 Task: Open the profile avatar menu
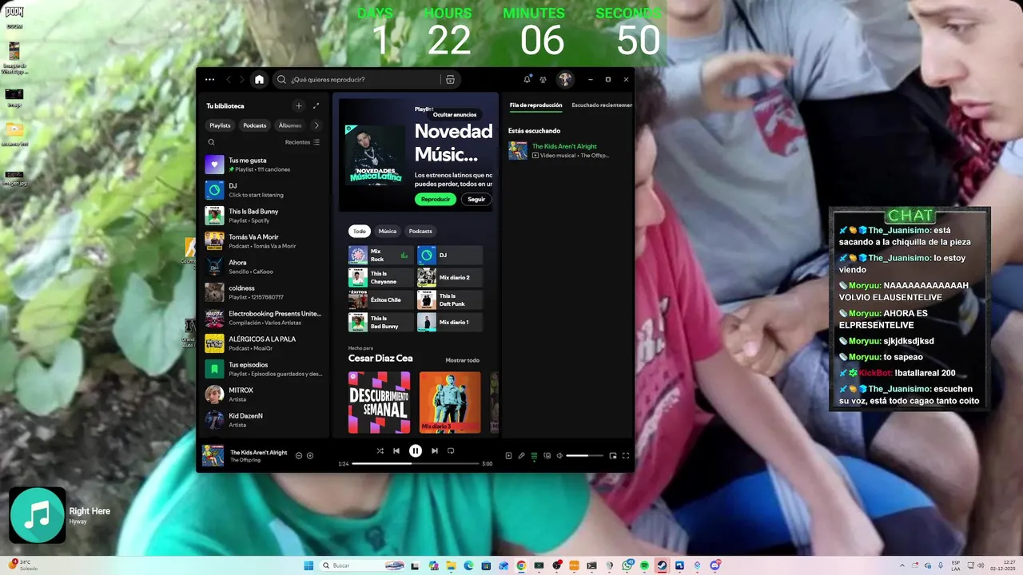click(x=565, y=79)
